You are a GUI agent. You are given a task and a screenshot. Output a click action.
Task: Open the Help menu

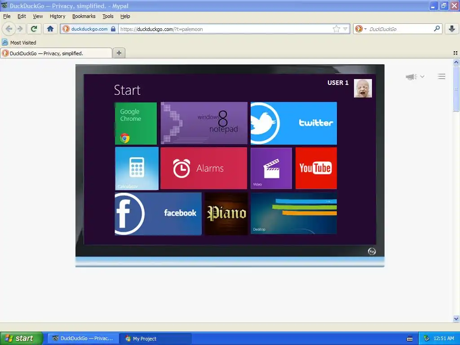pyautogui.click(x=125, y=16)
